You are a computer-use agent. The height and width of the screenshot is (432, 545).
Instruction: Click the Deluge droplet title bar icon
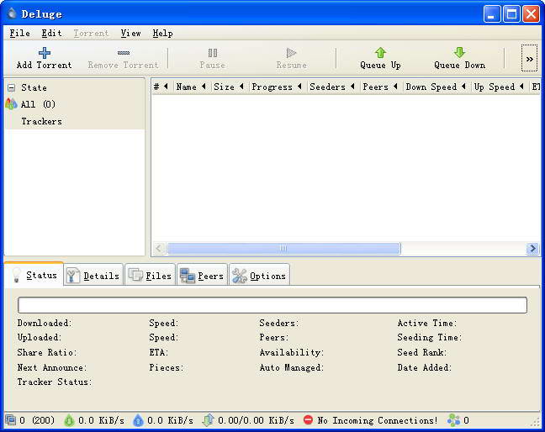coord(12,13)
